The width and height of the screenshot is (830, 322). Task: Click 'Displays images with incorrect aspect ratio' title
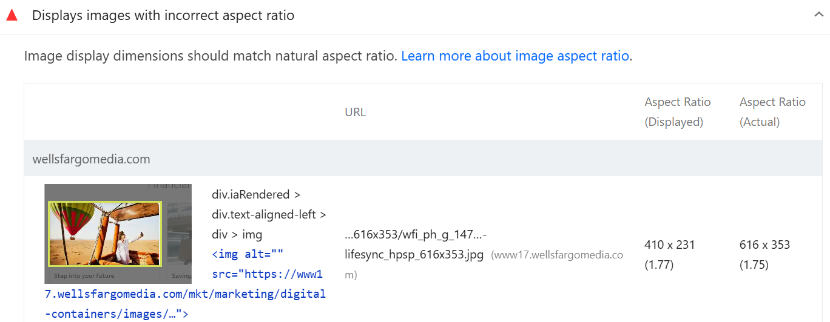click(163, 16)
